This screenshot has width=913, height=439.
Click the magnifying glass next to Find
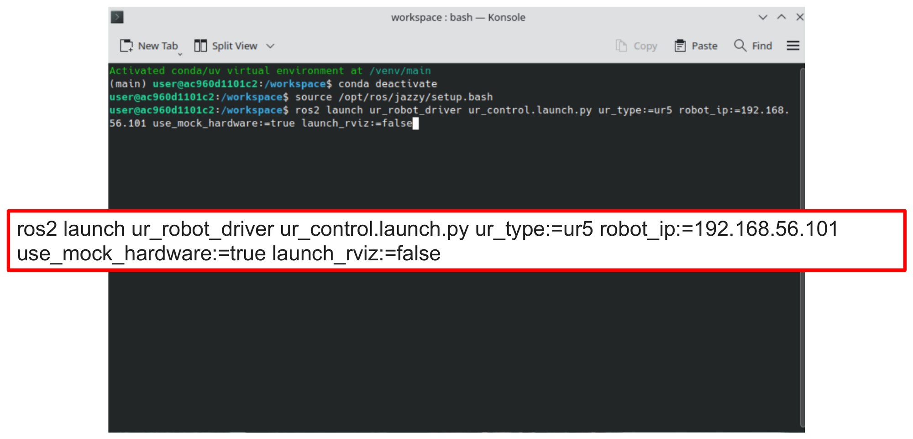tap(739, 46)
